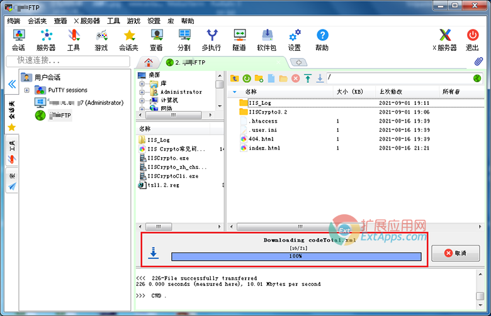Screen dimensions: 491x316
Task: Open the 宏 menu
Action: 171,21
